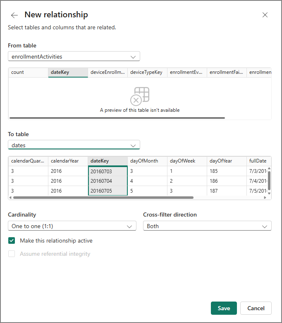Screen dimensions: 282x323
Task: Cancel the relationship dialog
Action: click(256, 308)
